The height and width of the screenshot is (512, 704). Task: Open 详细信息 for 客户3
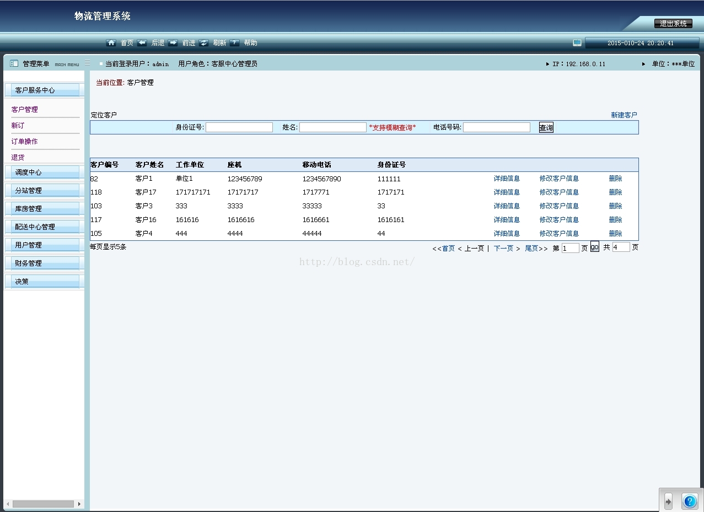(x=507, y=206)
